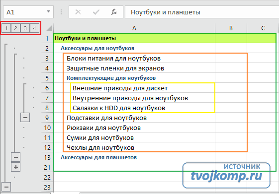Expand group with plus beside row 21
The image size is (279, 194).
[15, 167]
